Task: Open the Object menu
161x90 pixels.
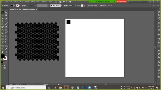Action: pyautogui.click(x=16, y=2)
